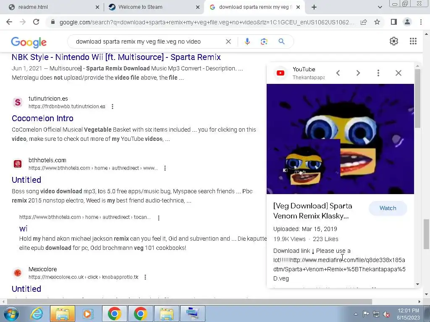Image resolution: width=430 pixels, height=322 pixels.
Task: Open Google quick settings gear
Action: click(394, 42)
